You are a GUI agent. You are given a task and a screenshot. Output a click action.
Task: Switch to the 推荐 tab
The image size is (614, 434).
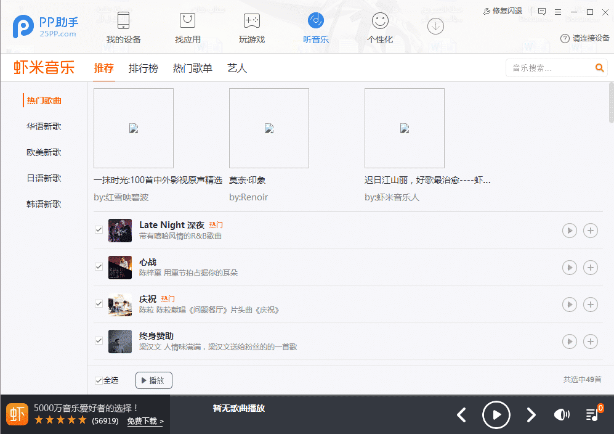point(103,68)
